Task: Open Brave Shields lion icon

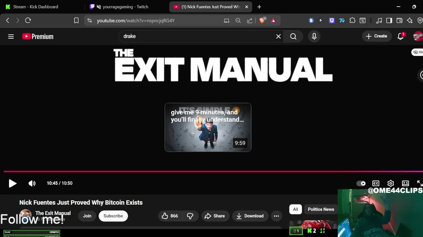Action: pos(262,20)
